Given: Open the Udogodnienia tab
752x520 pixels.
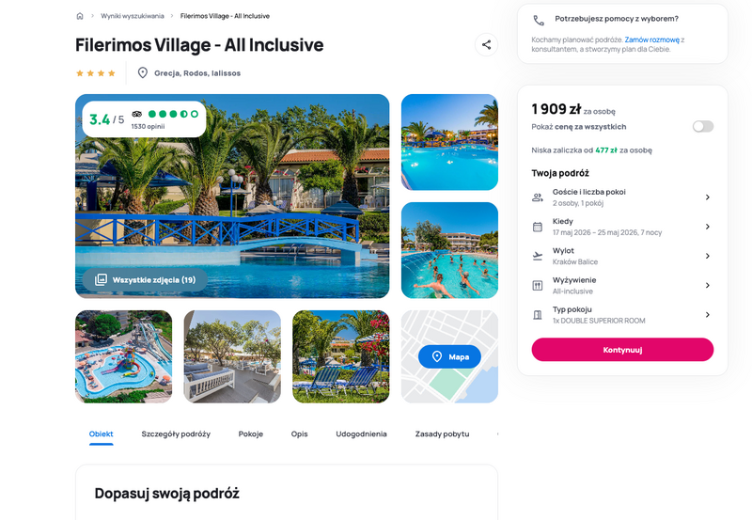Looking at the screenshot, I should coord(361,433).
